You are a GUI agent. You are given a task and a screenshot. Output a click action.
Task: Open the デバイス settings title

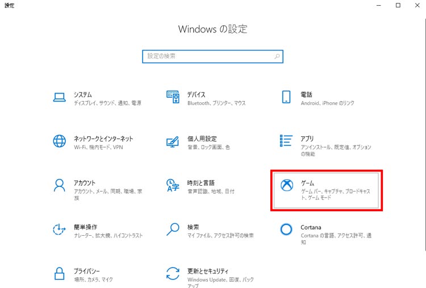tap(196, 94)
